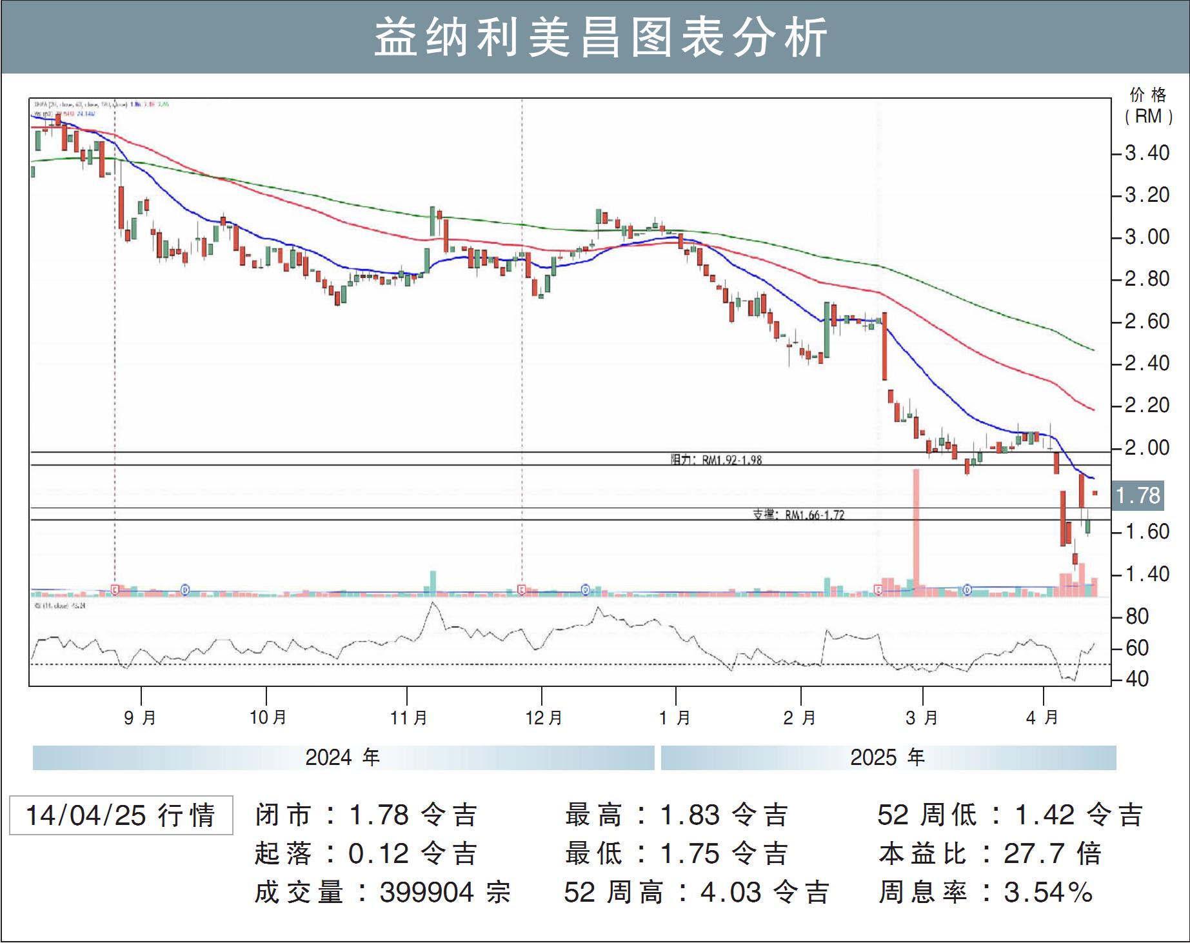Click the 9月 month label
1190x943 pixels.
pos(140,717)
